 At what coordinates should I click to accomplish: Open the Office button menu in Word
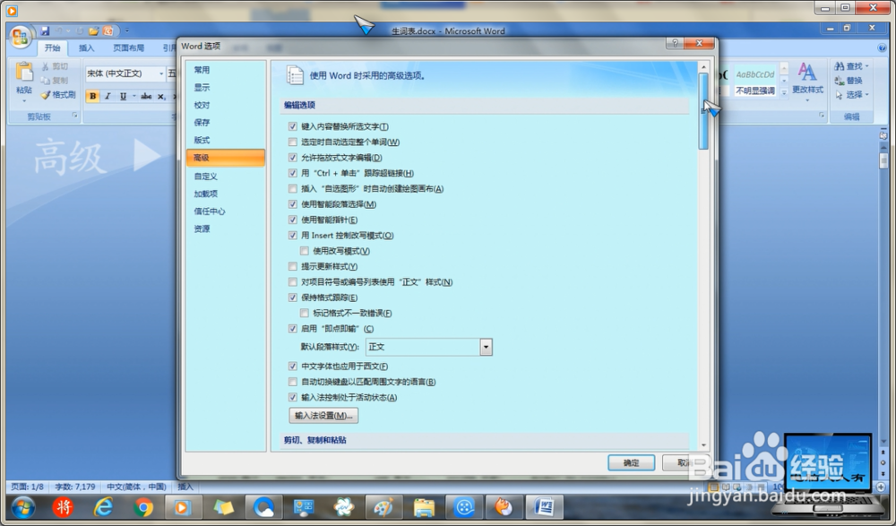point(20,37)
